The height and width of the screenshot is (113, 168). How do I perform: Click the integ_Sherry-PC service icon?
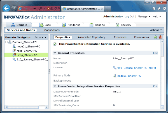pos(14,55)
